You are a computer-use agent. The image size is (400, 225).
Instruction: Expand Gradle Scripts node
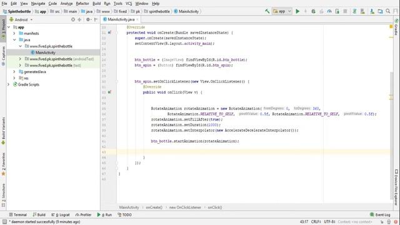click(9, 84)
